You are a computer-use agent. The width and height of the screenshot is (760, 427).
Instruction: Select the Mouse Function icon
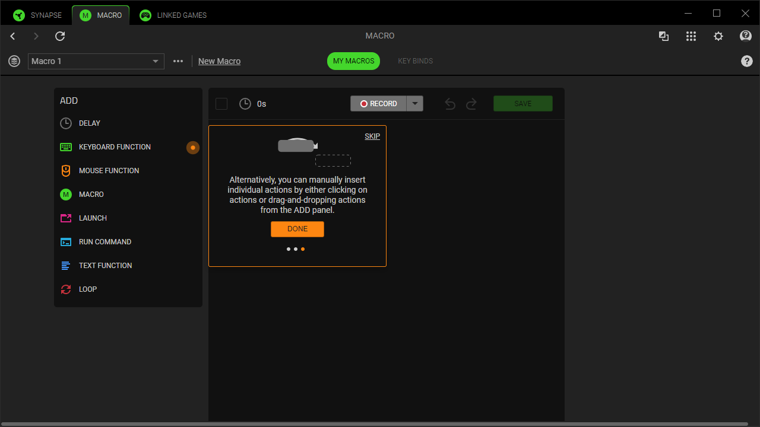(x=66, y=171)
